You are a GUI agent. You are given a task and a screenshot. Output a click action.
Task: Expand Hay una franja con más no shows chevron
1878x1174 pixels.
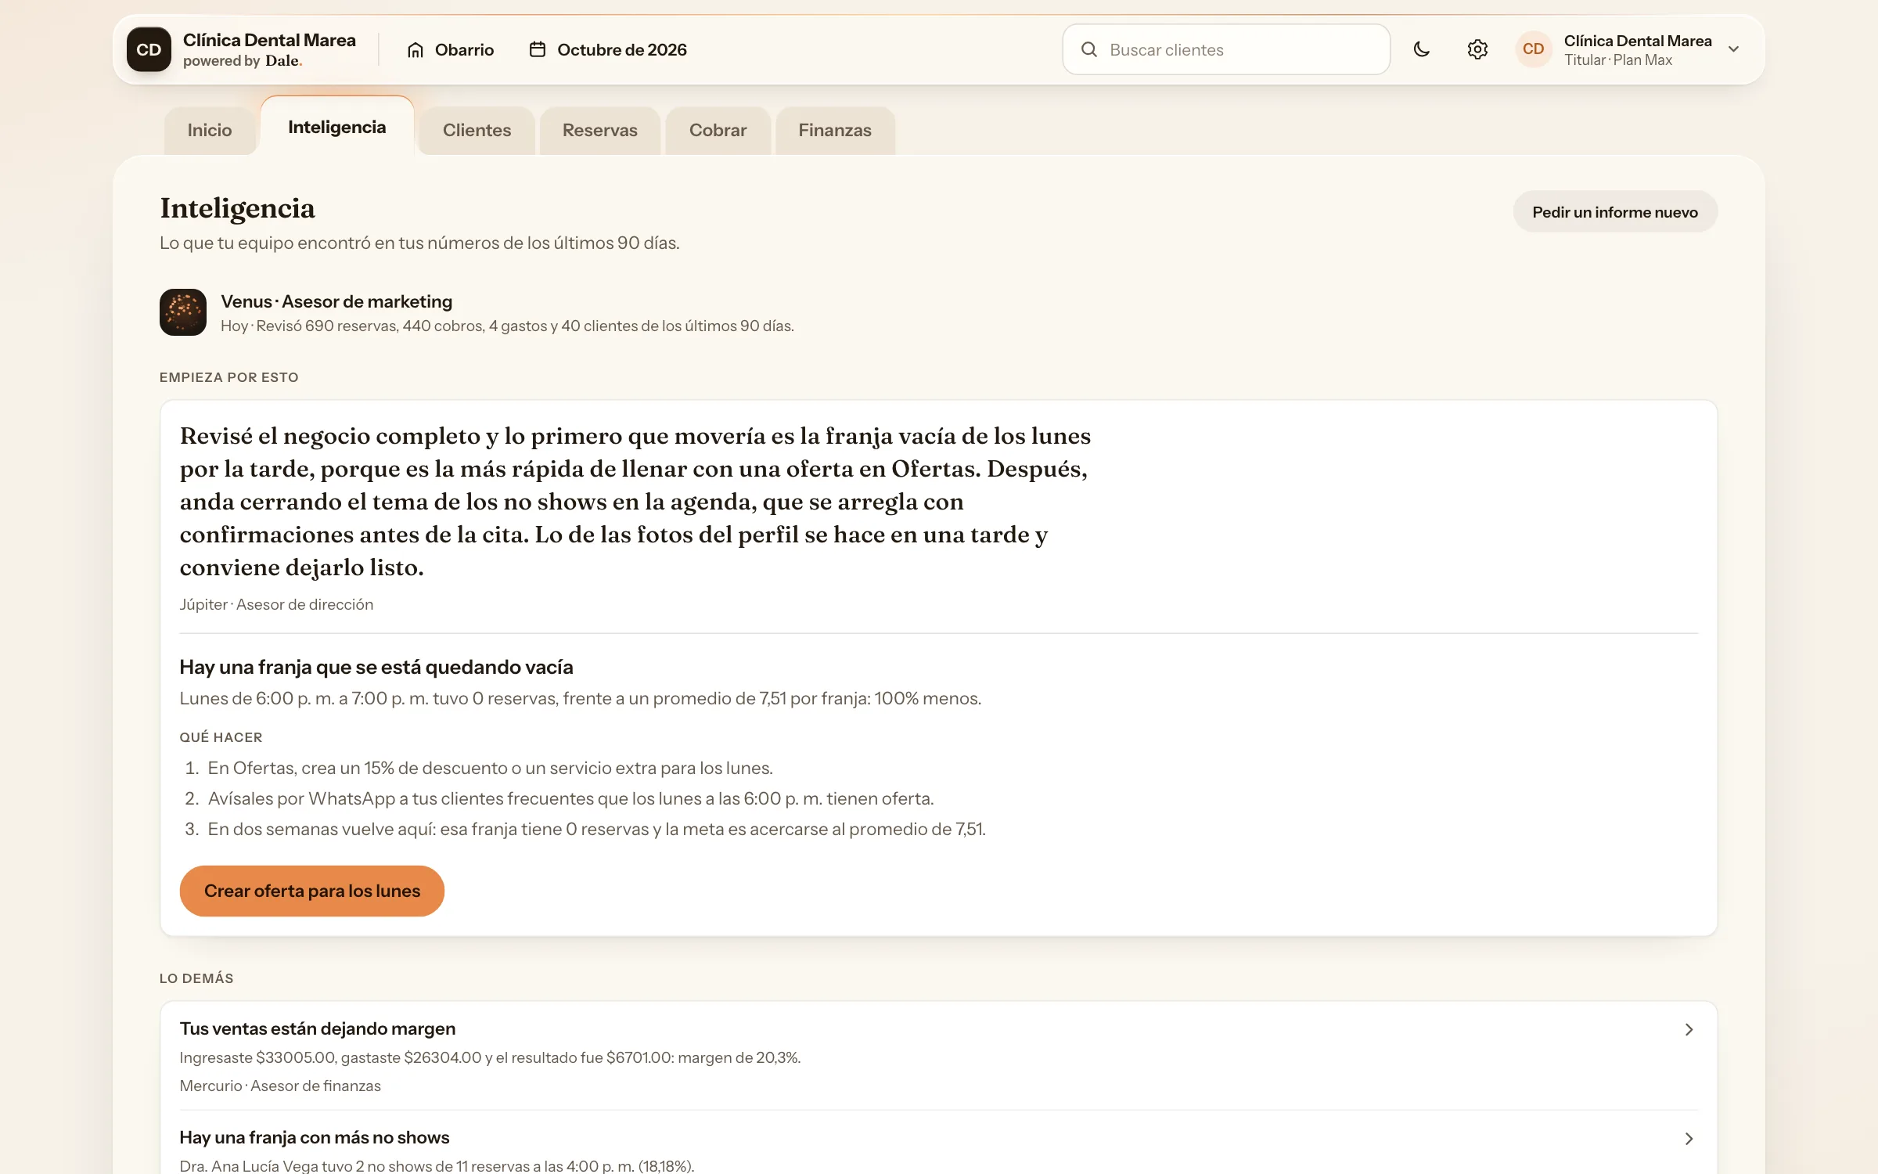point(1689,1139)
